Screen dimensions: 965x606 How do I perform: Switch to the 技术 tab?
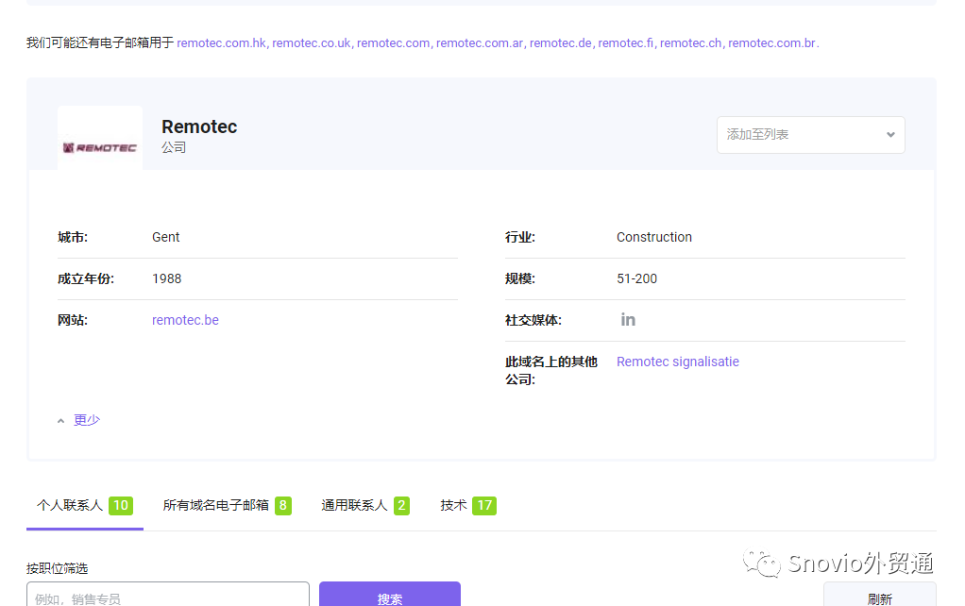[x=467, y=506]
